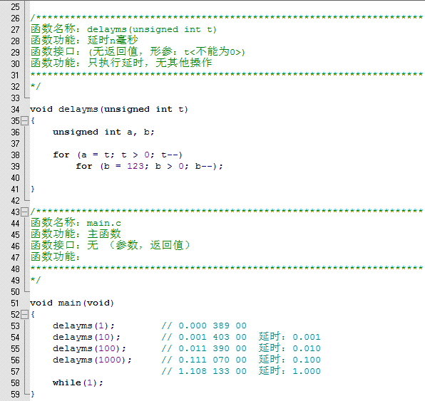The height and width of the screenshot is (401, 425).
Task: Click the comment '延时: 1.000' on line 57
Action: click(290, 371)
